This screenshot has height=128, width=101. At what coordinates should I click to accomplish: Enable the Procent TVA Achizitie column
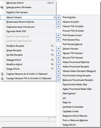[78, 31]
